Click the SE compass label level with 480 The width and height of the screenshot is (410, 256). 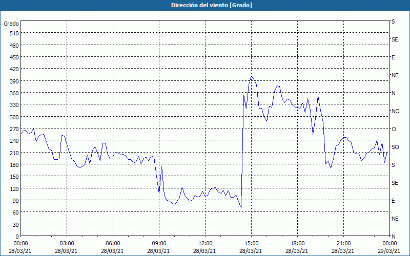[395, 39]
